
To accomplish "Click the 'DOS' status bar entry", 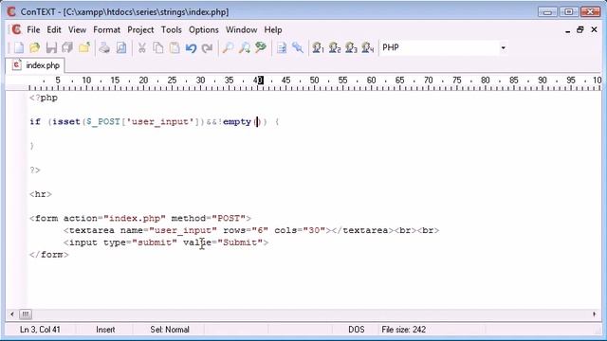I will 357,330.
